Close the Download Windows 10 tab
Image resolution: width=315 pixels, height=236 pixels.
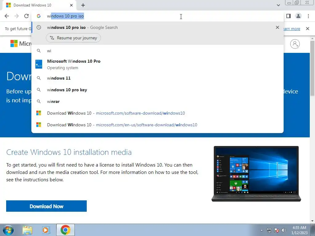71,5
